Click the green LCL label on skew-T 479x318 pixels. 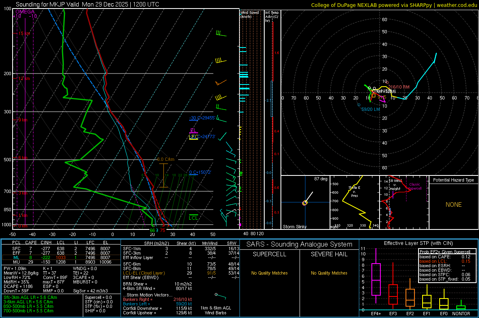click(x=193, y=218)
